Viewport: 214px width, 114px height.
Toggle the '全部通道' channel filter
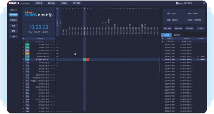[13, 14]
